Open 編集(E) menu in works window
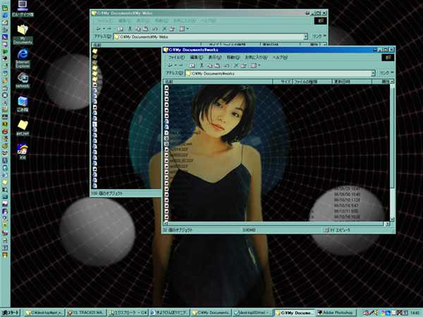This screenshot has width=423, height=317. [x=197, y=58]
